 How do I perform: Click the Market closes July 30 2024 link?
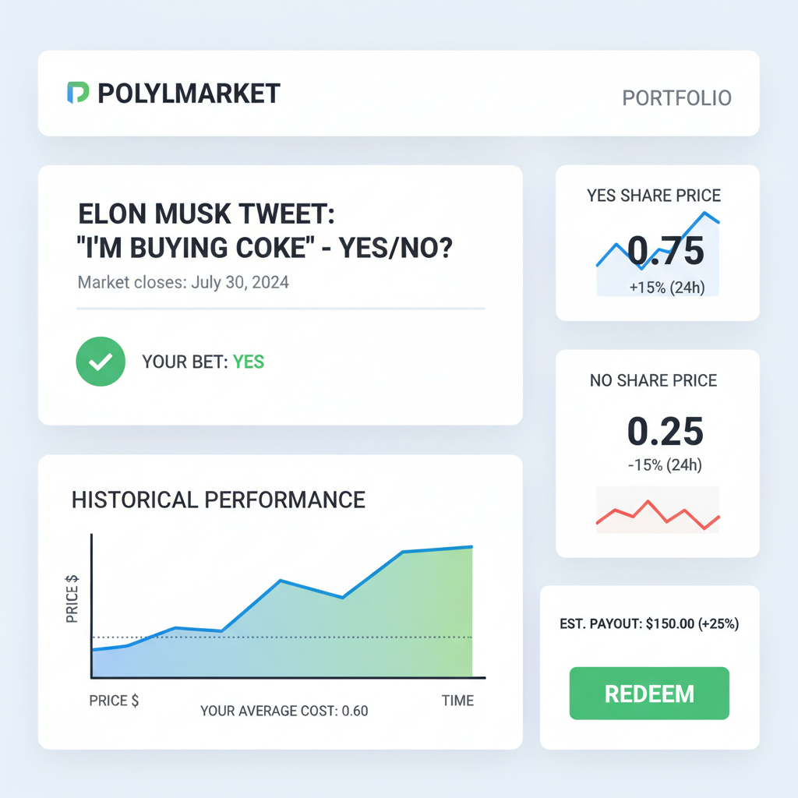182,283
